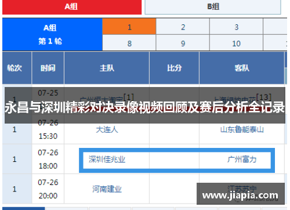Select round 3 in the round selector
The width and height of the screenshot is (290, 210).
pos(236,27)
